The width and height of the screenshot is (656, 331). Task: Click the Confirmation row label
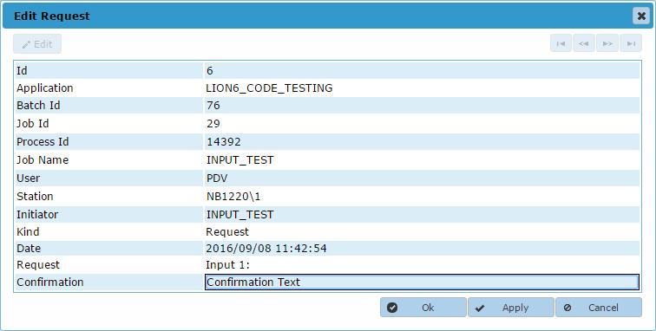tap(50, 282)
